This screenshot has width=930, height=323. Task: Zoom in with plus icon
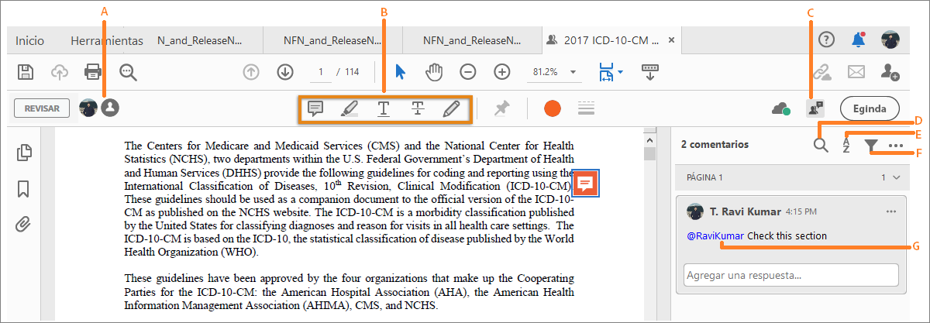[x=502, y=72]
